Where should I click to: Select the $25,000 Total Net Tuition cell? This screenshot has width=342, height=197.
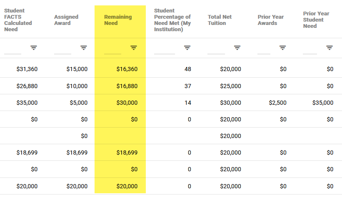231,86
